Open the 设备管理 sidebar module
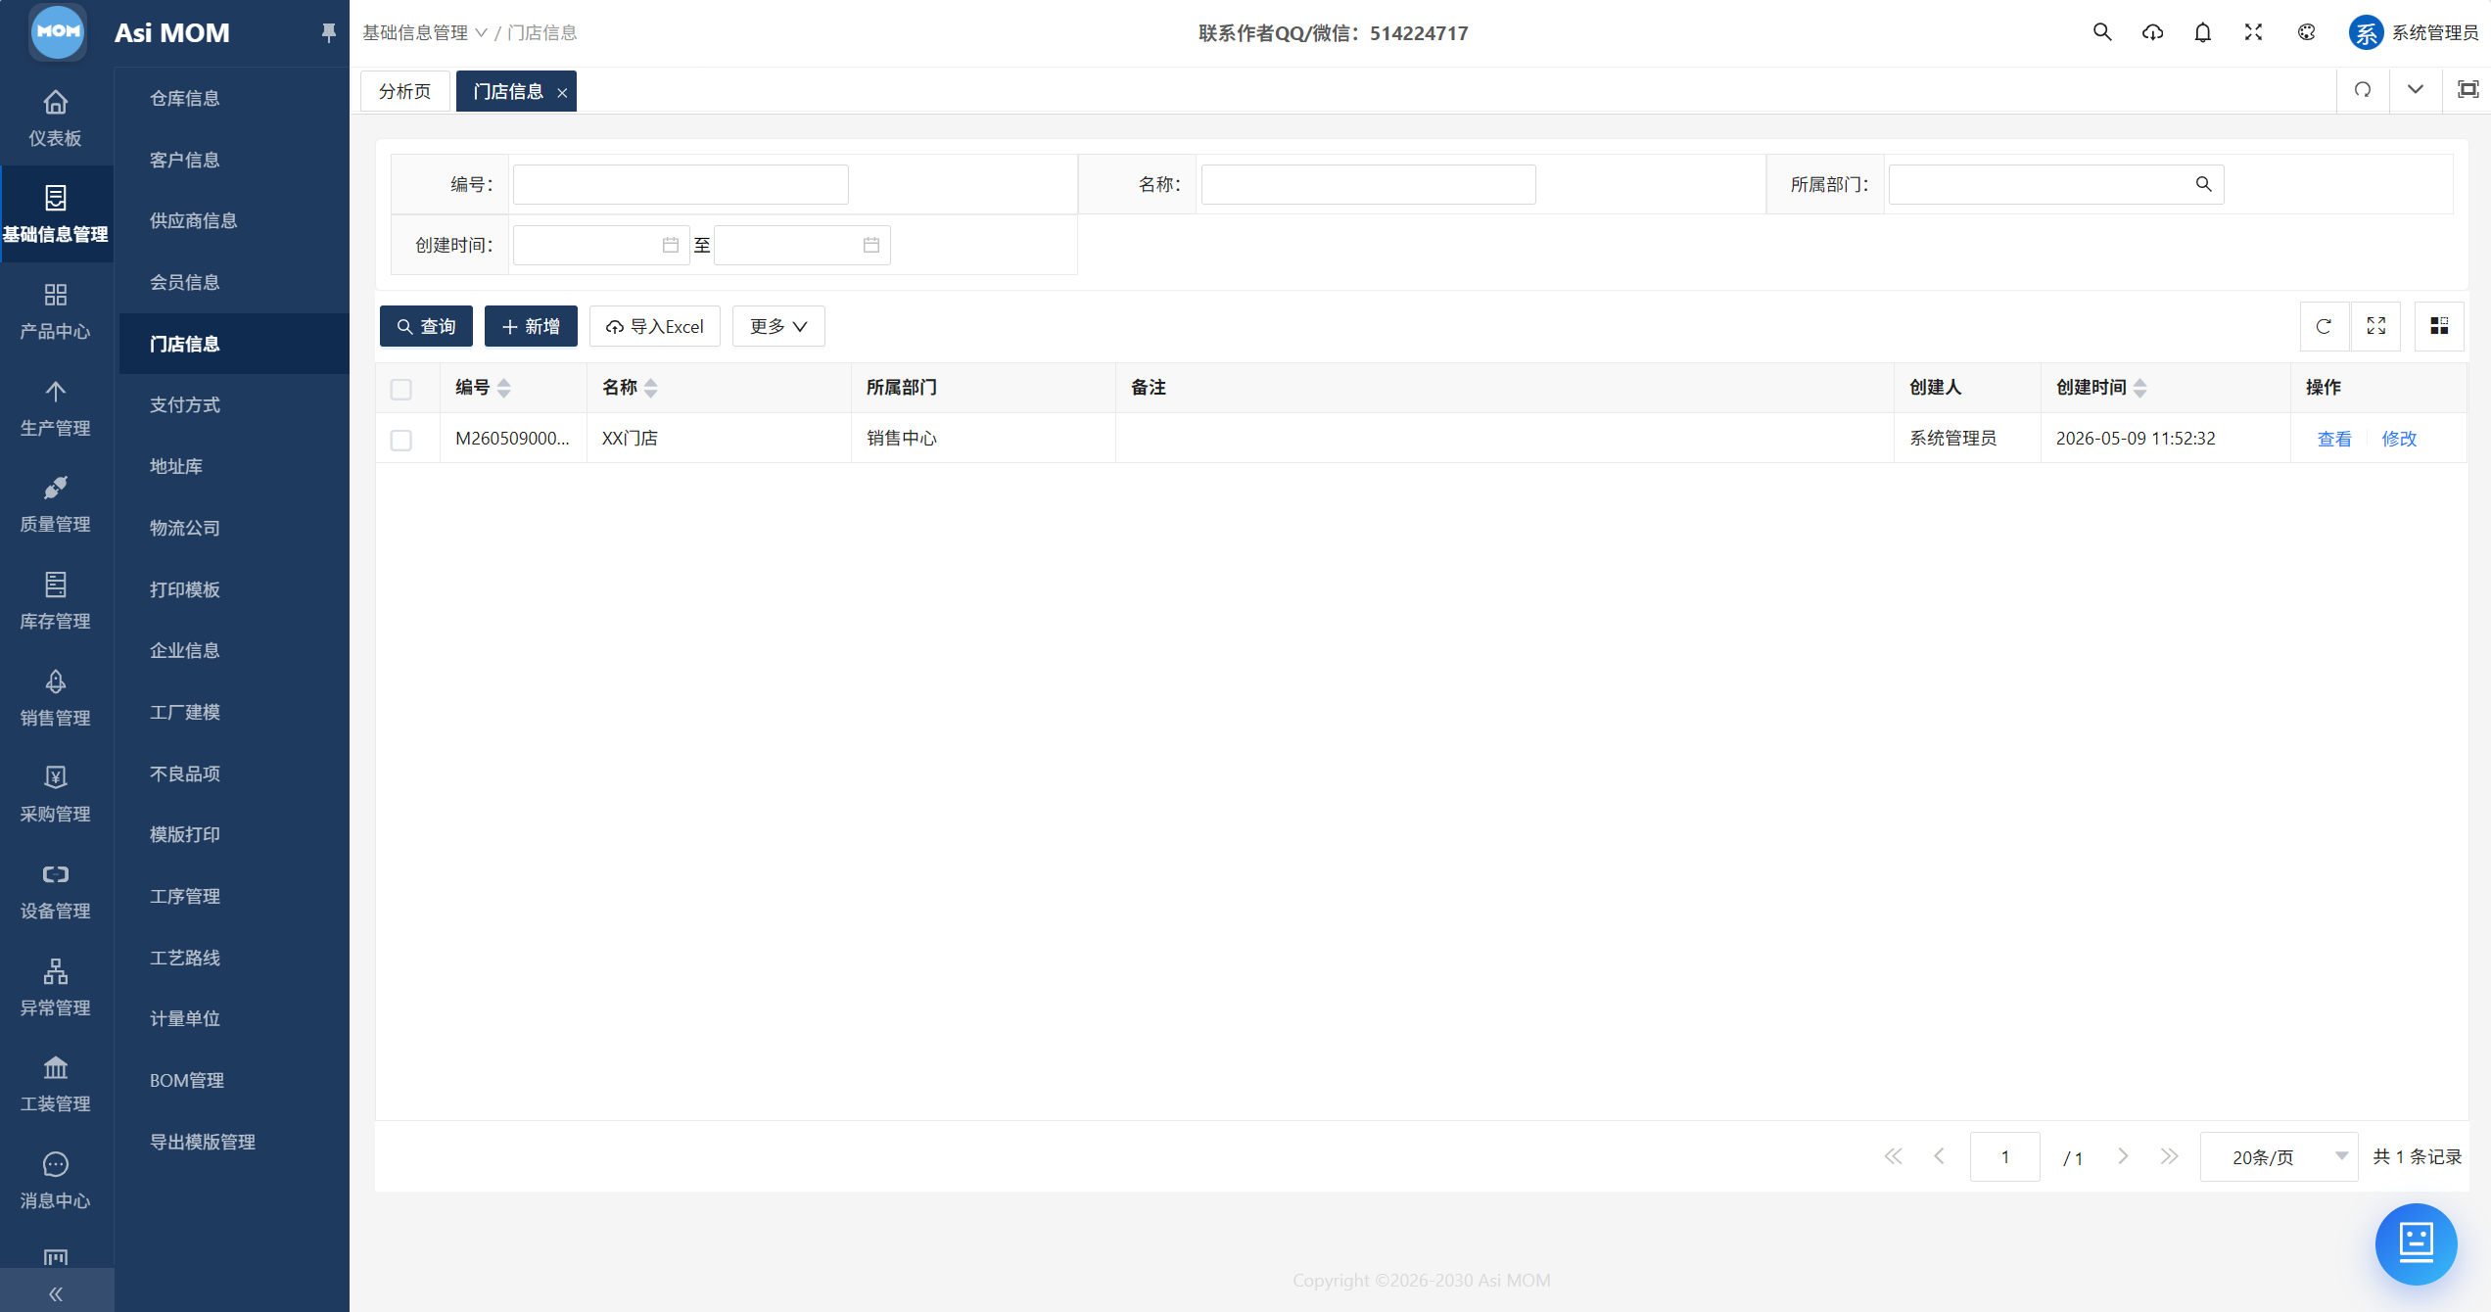The image size is (2491, 1312). [56, 890]
